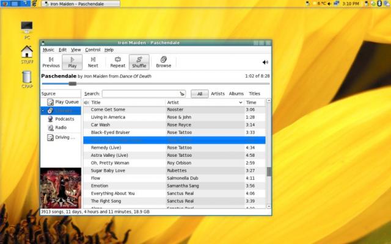Click the Bluetooth tray icon
391x244 pixels.
point(379,4)
